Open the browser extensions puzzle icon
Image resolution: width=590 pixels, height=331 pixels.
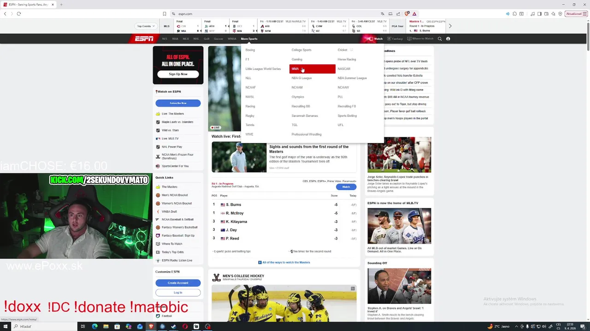(514, 14)
